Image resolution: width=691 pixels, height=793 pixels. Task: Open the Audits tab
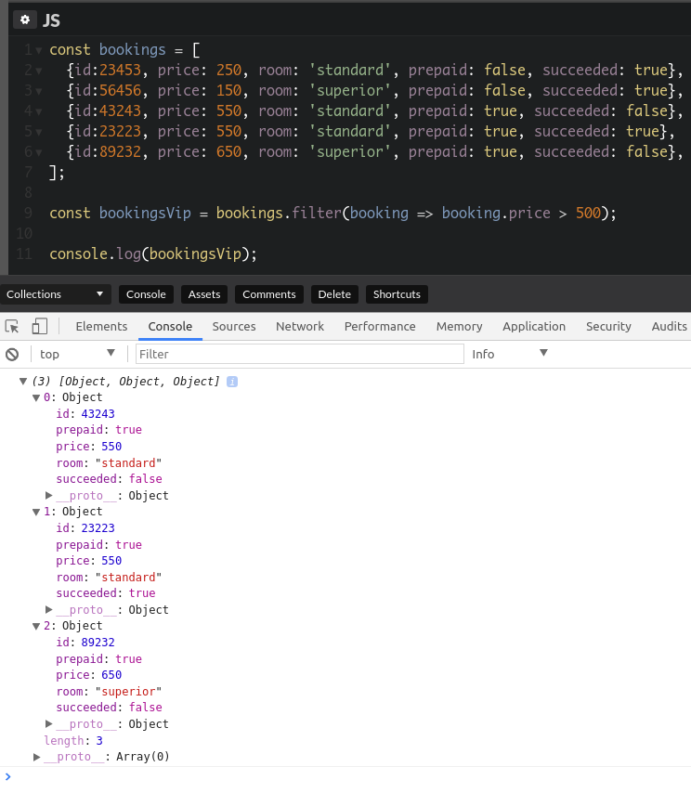[669, 326]
